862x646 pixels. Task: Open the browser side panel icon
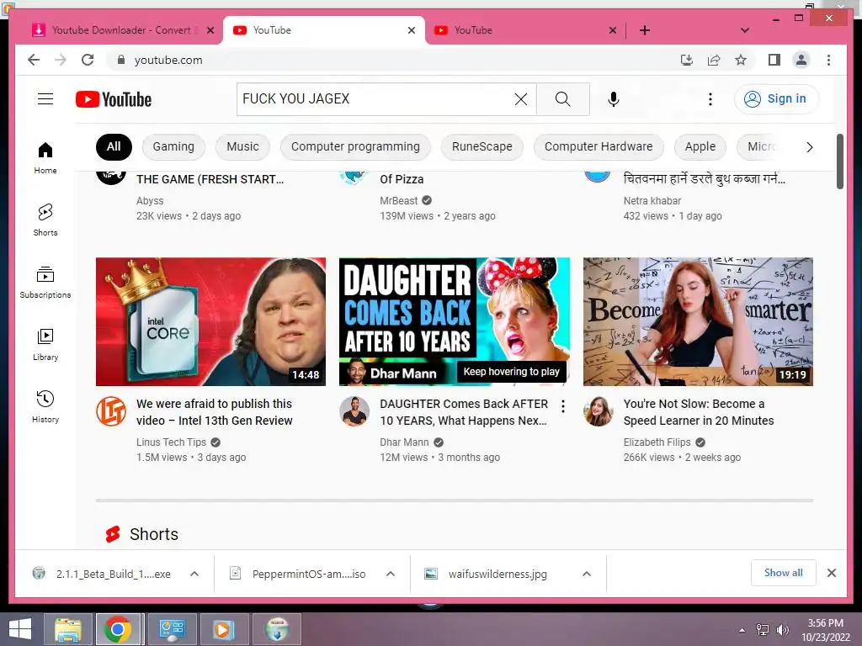pyautogui.click(x=774, y=60)
